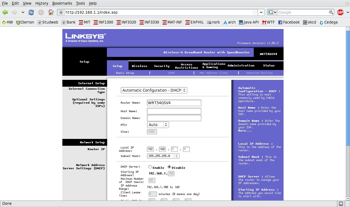Image resolution: width=350 pixels, height=207 pixels.
Task: Click the Domain Name field
Action: click(174, 118)
